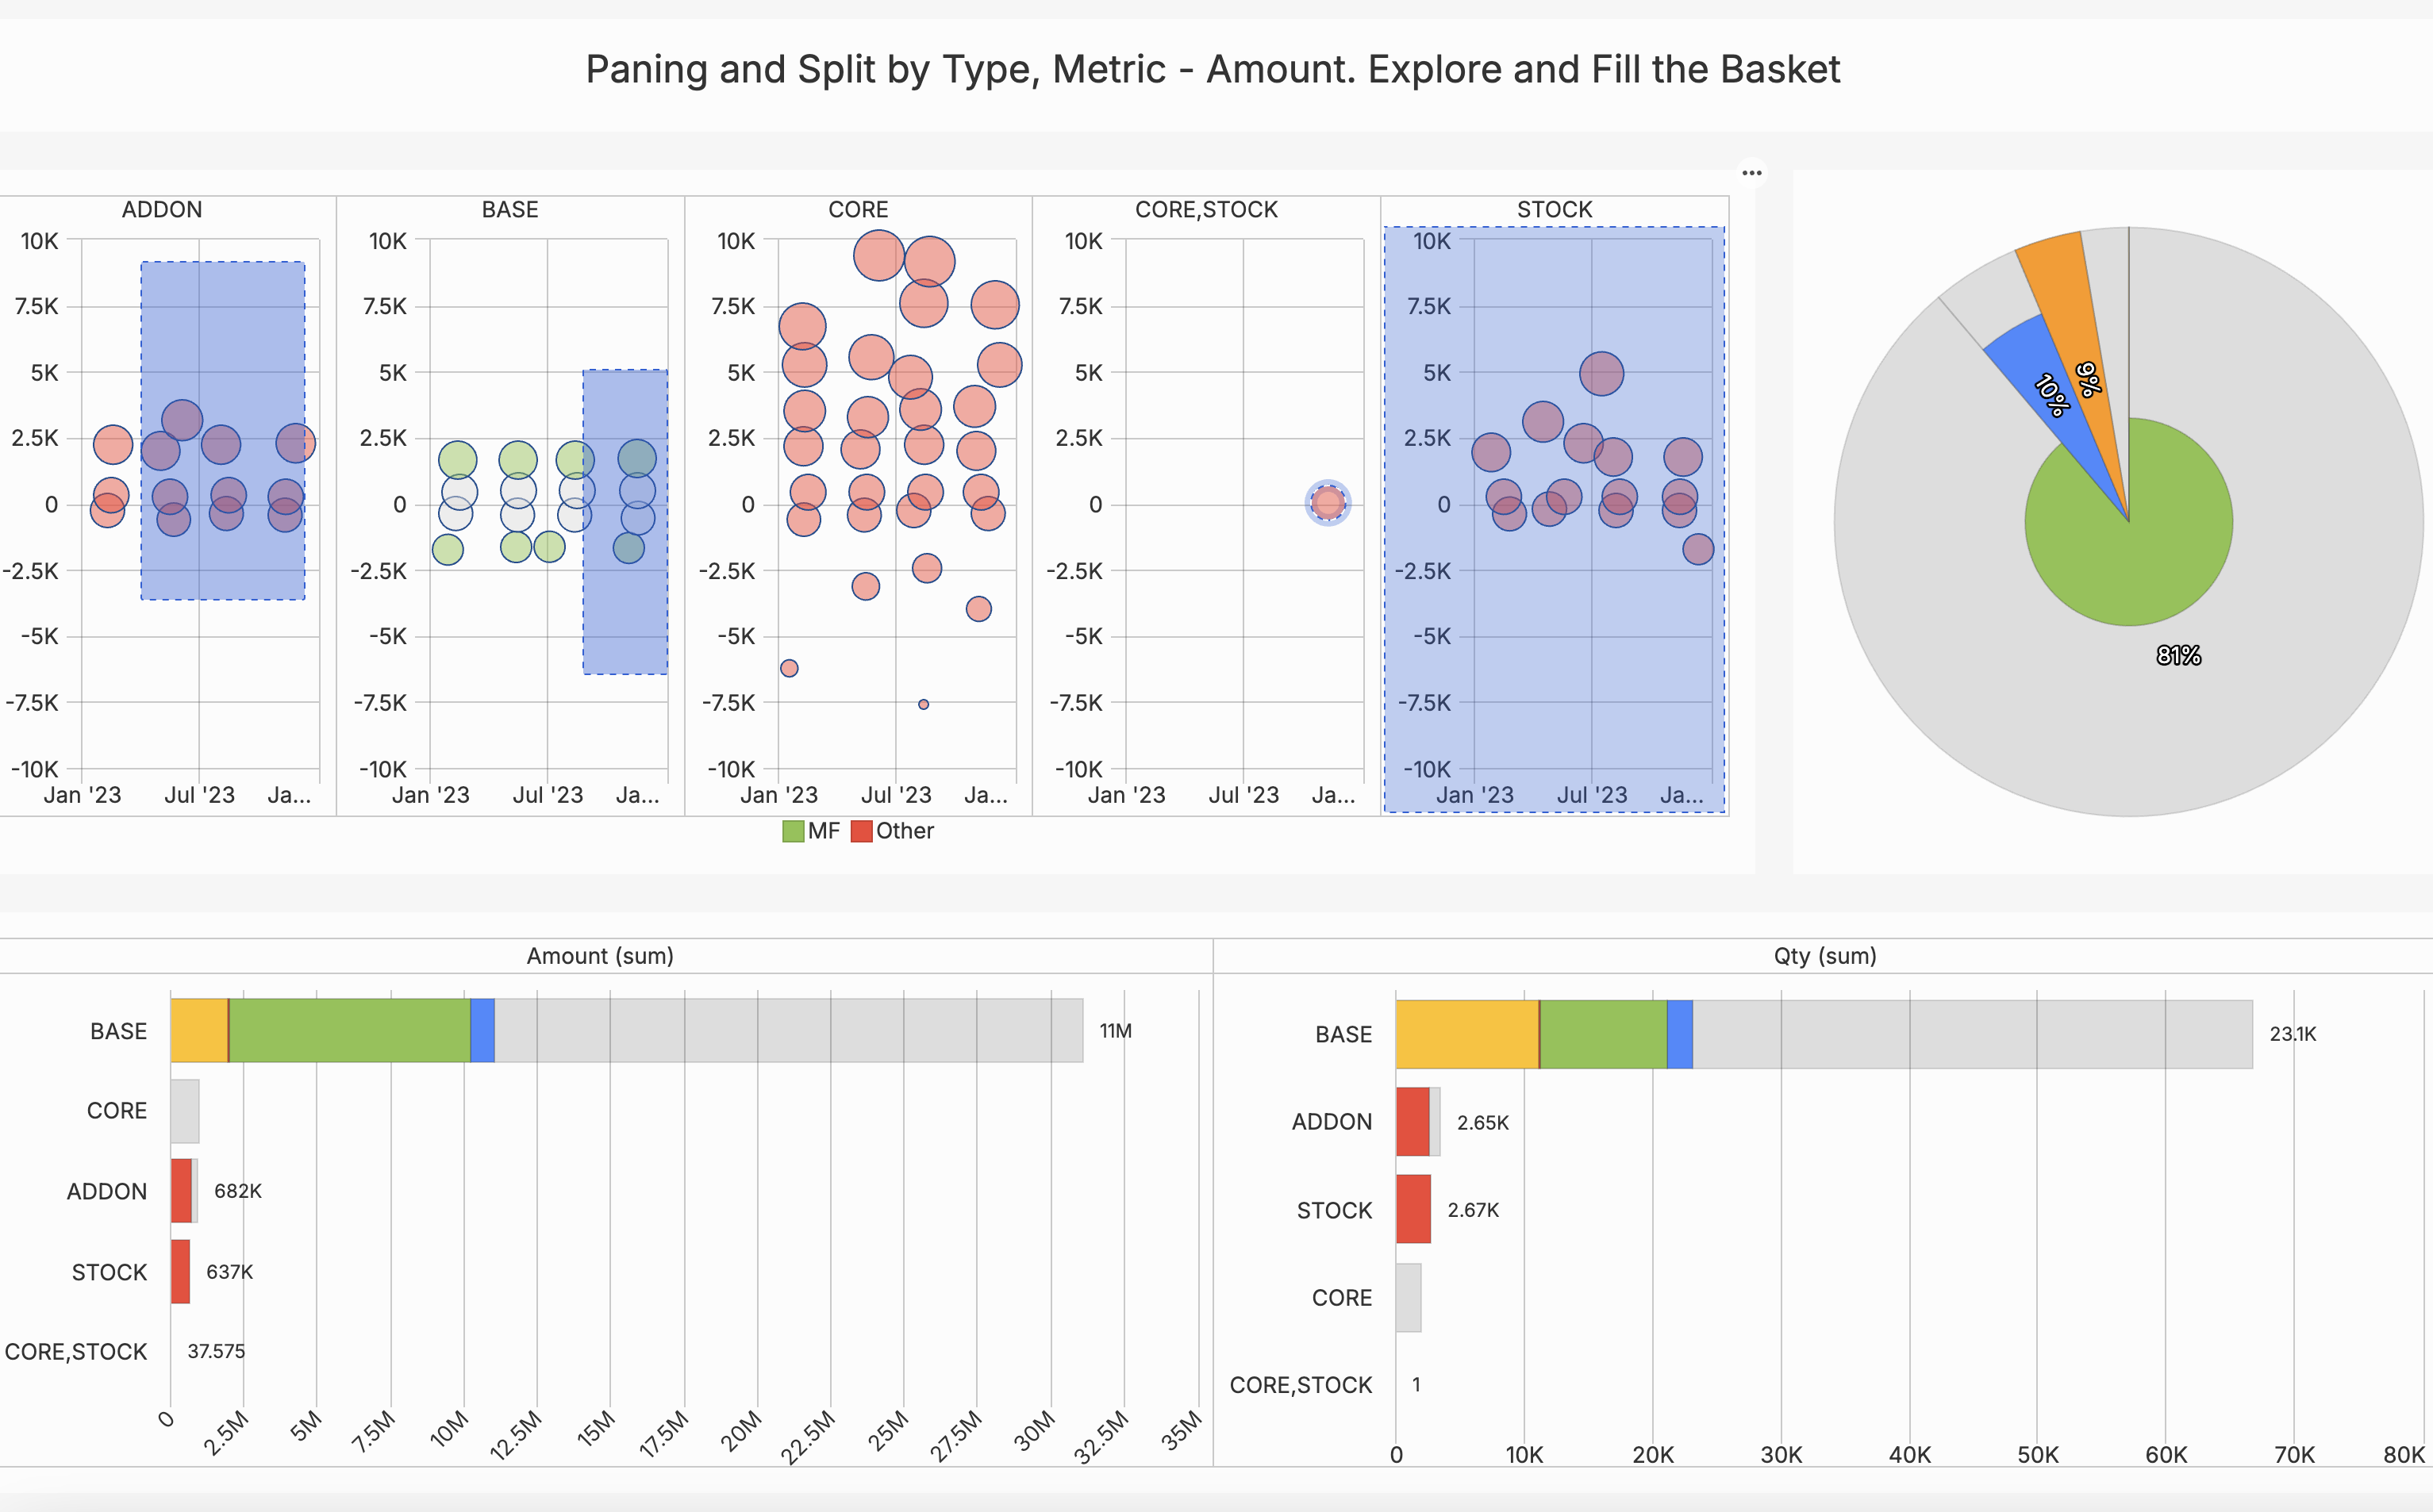This screenshot has width=2433, height=1512.
Task: Click the Qty (sum) column header
Action: point(1824,956)
